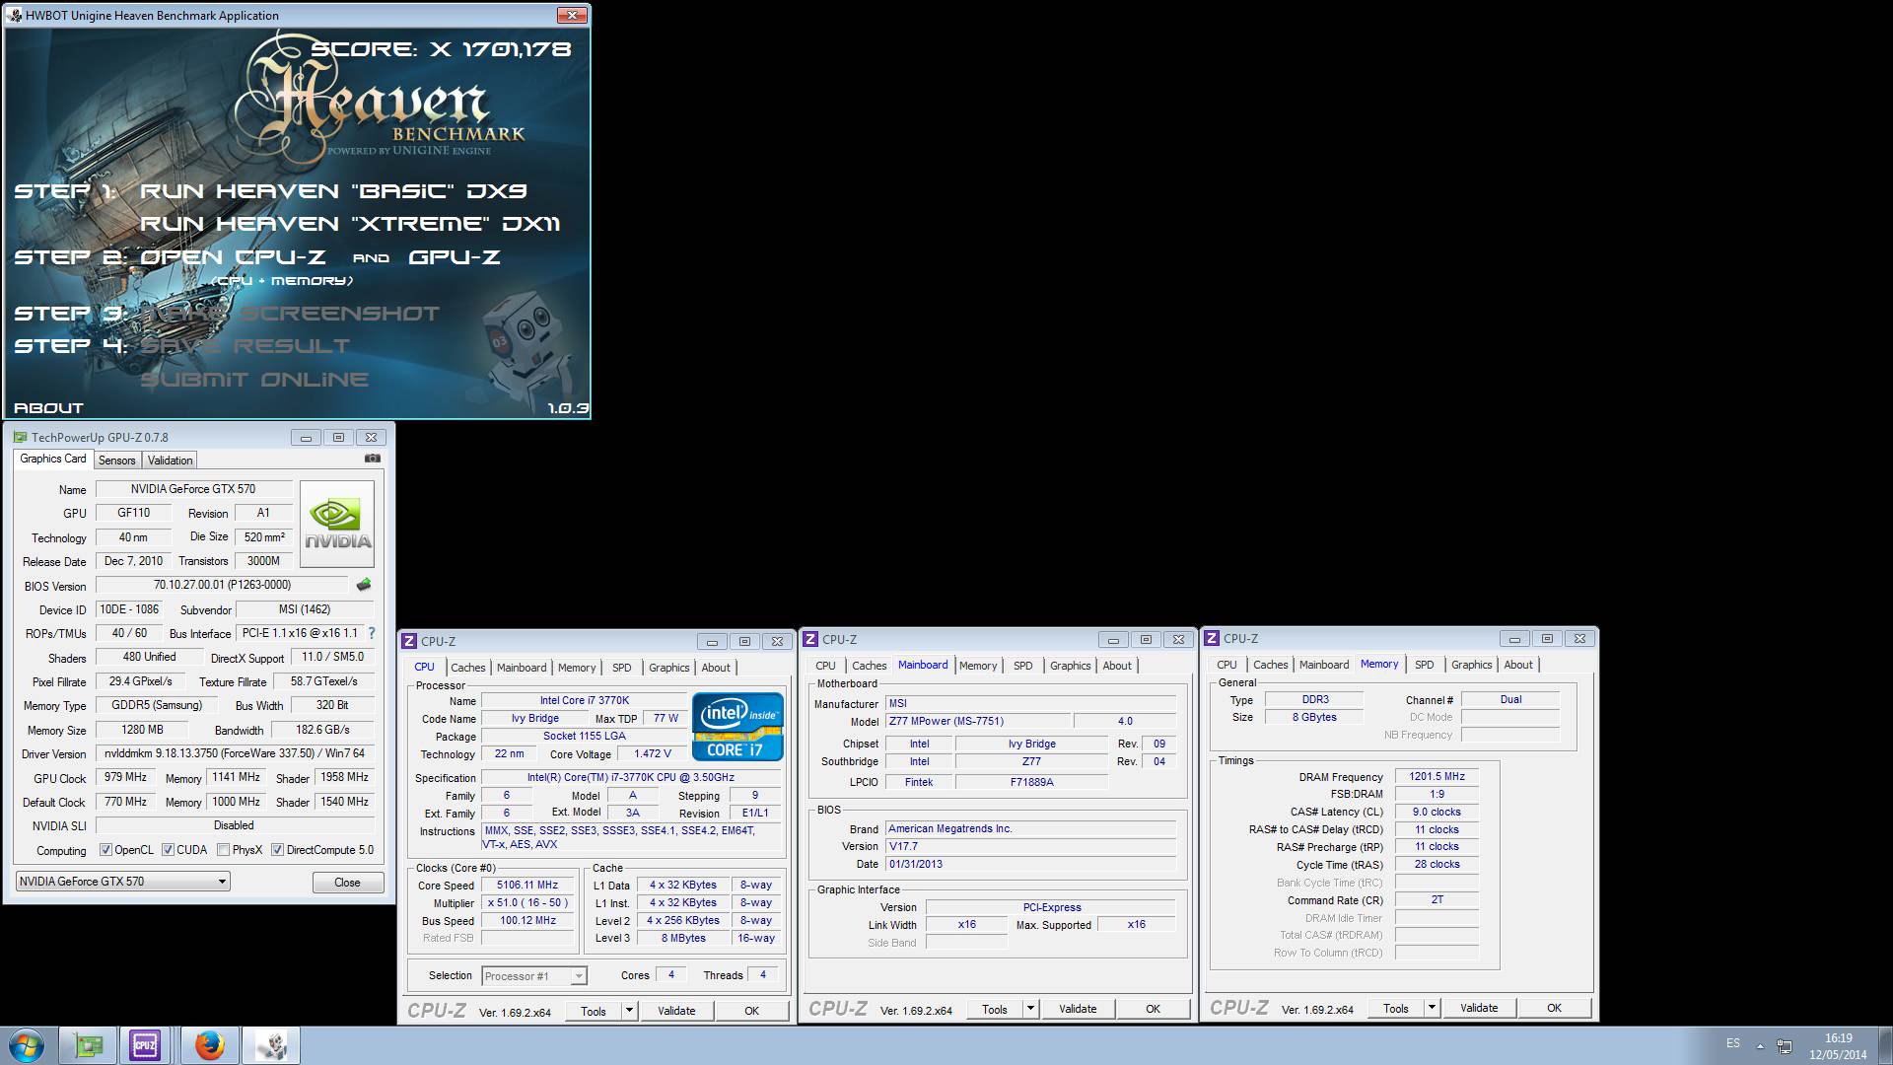Click the HWBOT Heaven title bar icon

click(14, 15)
